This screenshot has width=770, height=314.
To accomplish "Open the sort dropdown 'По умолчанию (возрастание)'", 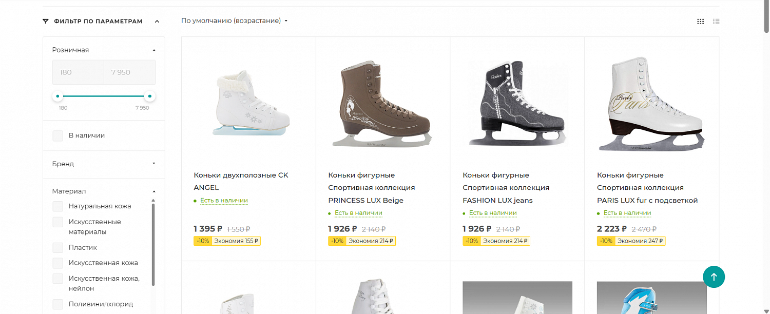I will 234,21.
